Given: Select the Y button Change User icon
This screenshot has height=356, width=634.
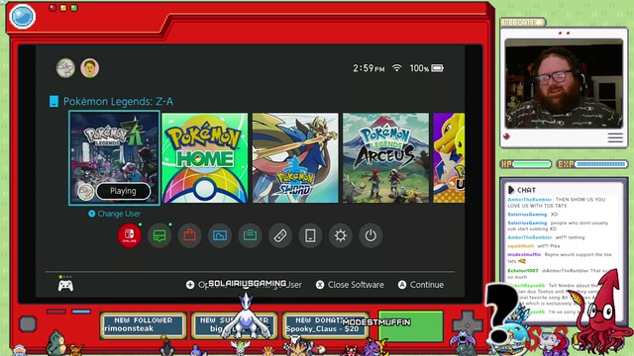Looking at the screenshot, I should coord(92,214).
